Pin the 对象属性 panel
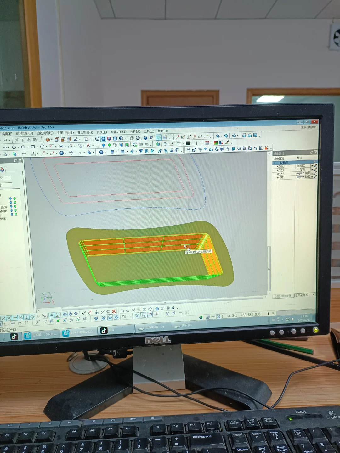Image resolution: width=340 pixels, height=453 pixels. pos(312,152)
